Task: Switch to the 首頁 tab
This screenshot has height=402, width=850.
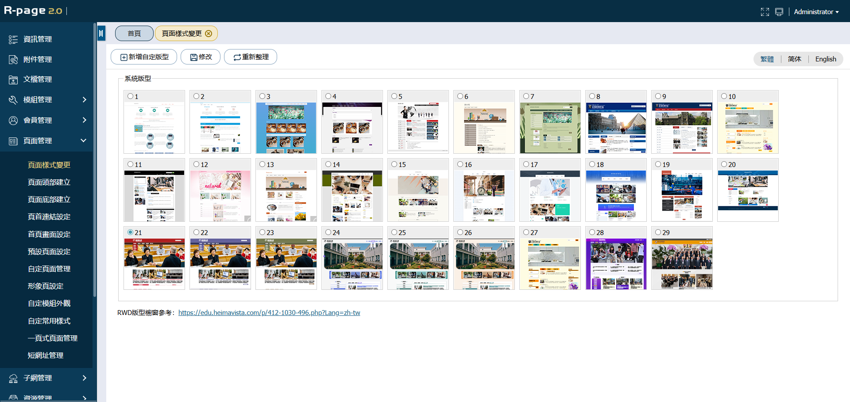Action: pos(134,34)
